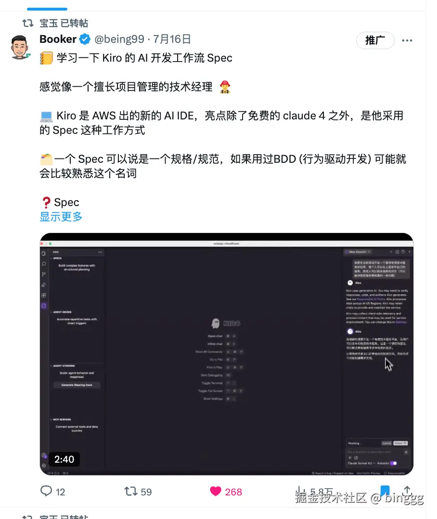This screenshot has height=519, width=437.
Task: Click Generate Steering Docs button in video
Action: [x=77, y=385]
